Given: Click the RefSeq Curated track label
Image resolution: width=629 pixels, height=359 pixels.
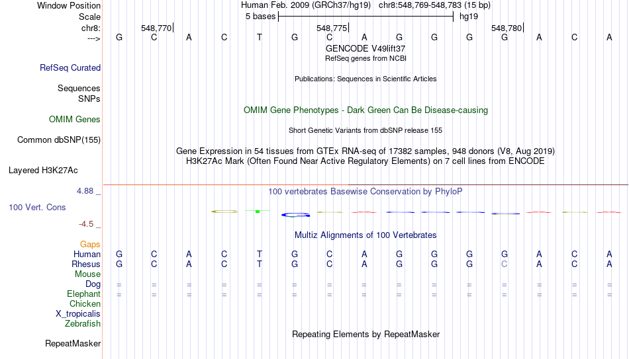Looking at the screenshot, I should coord(70,67).
